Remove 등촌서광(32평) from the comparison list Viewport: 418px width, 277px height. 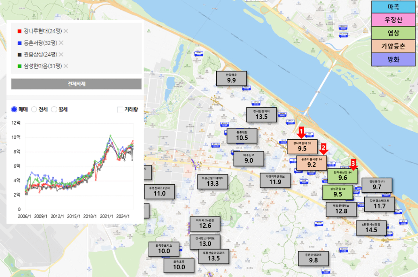61,43
